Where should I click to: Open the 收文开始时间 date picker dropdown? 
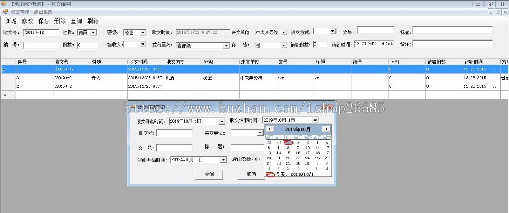tap(222, 122)
